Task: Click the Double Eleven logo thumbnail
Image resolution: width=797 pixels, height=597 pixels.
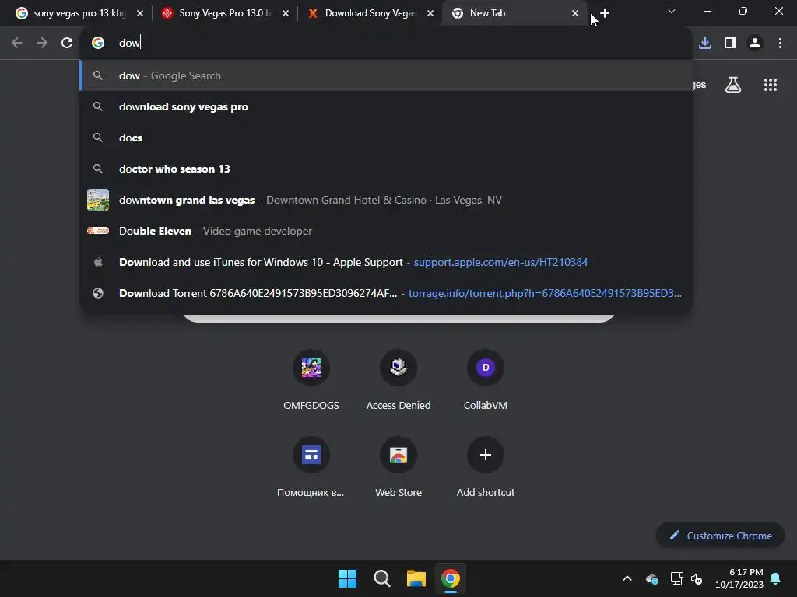Action: pyautogui.click(x=98, y=231)
